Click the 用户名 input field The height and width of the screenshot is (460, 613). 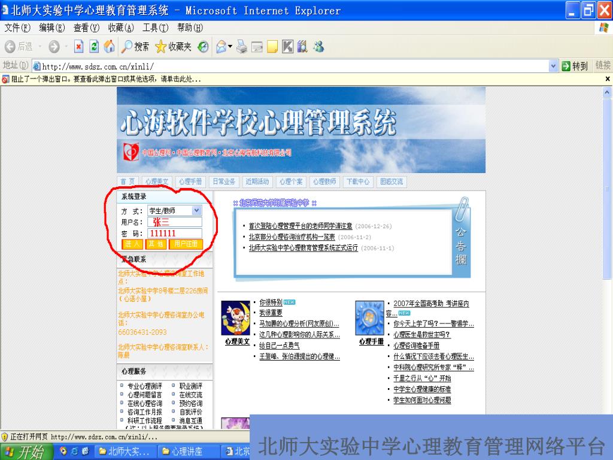(175, 222)
